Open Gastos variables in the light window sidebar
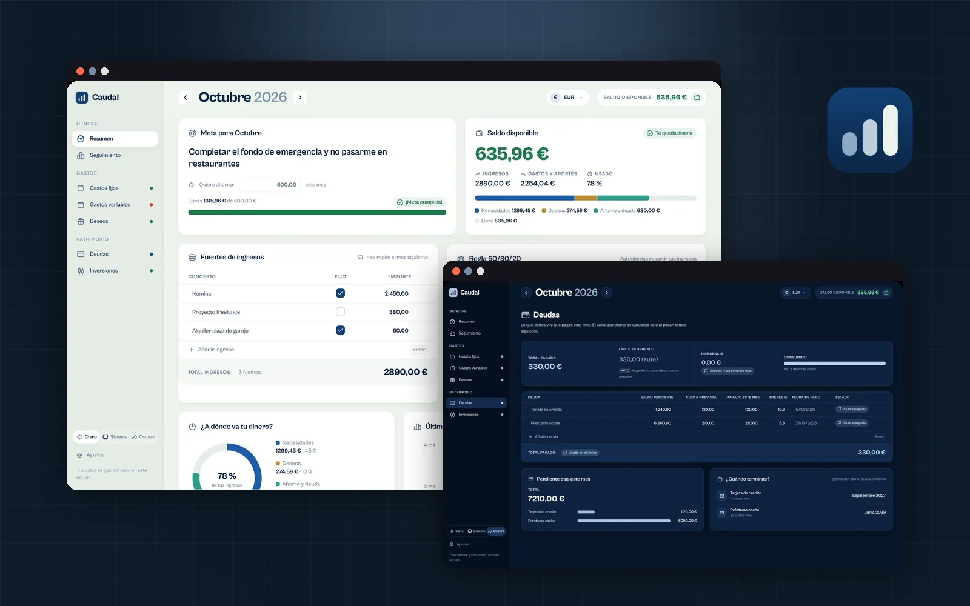Screen dimensions: 970x606 [115, 205]
